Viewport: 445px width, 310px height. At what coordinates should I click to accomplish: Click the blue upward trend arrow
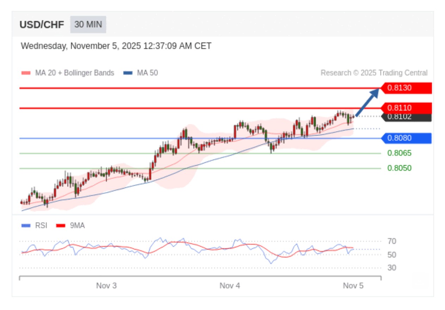(x=367, y=102)
